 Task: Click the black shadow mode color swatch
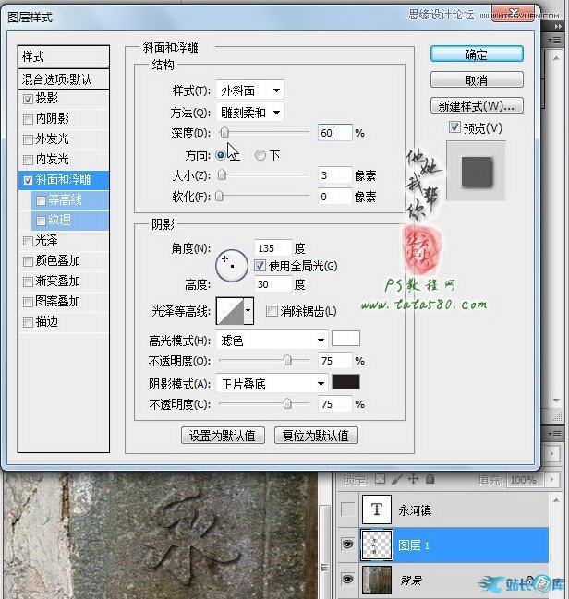coord(345,383)
